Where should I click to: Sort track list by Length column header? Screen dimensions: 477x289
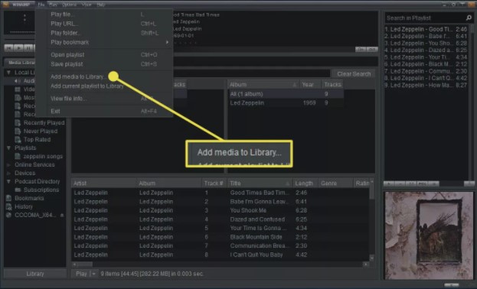(x=305, y=183)
